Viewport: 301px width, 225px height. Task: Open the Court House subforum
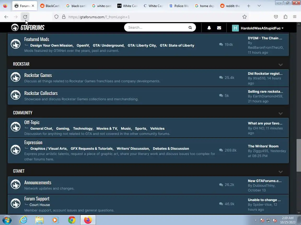tap(39, 205)
